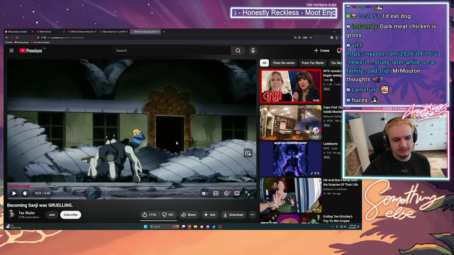454x255 pixels.
Task: Show hidden system tray icons
Action: pos(333,227)
